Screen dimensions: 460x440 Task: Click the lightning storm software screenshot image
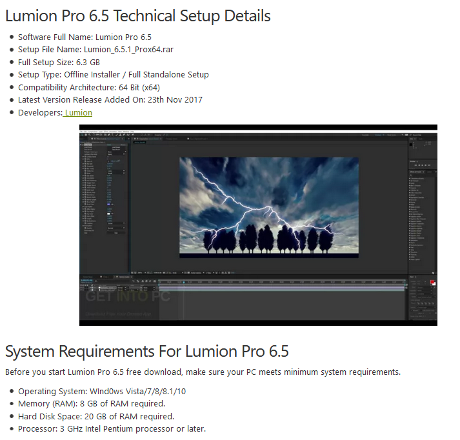[258, 225]
